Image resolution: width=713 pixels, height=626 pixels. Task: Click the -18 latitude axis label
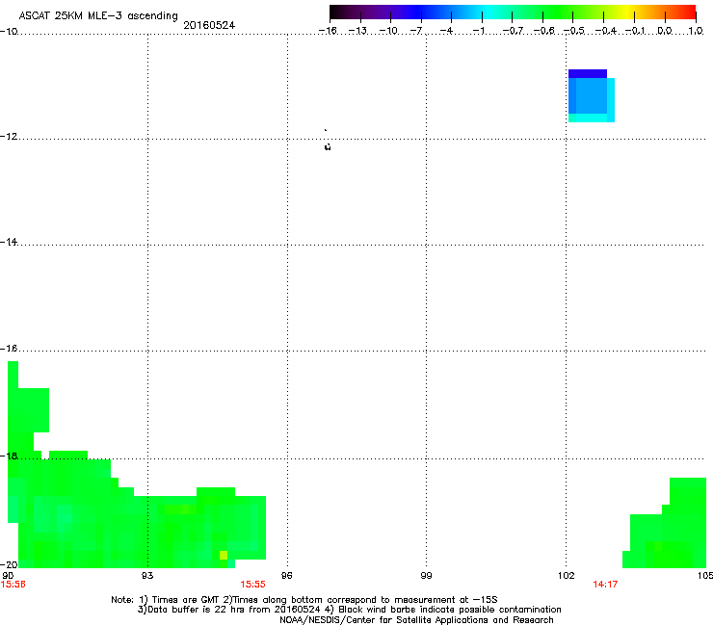point(9,456)
